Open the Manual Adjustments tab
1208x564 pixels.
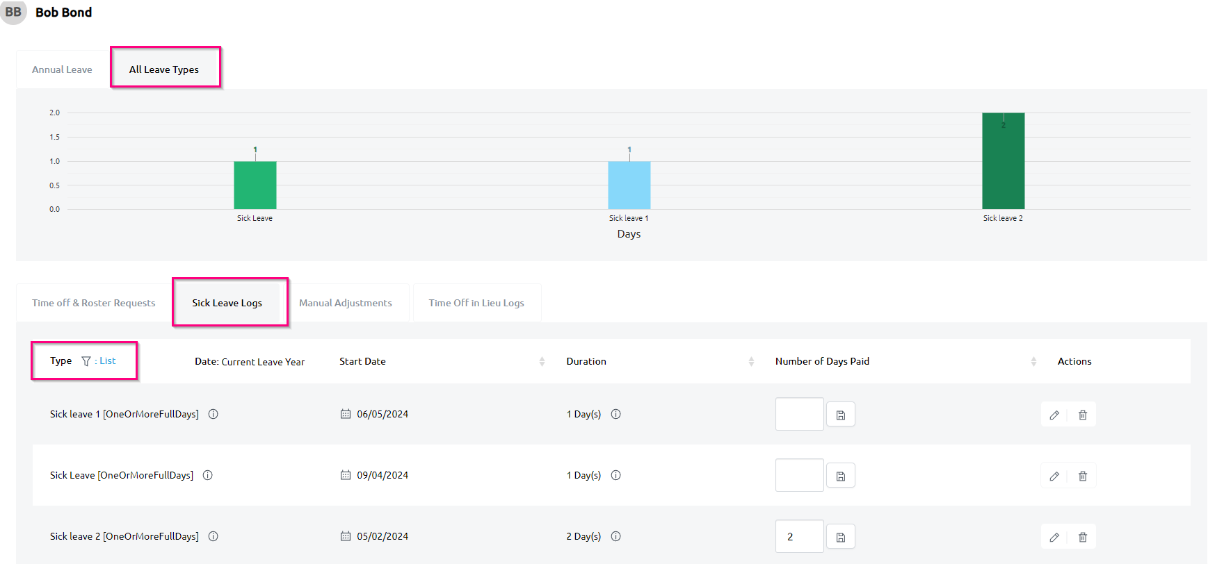point(345,303)
